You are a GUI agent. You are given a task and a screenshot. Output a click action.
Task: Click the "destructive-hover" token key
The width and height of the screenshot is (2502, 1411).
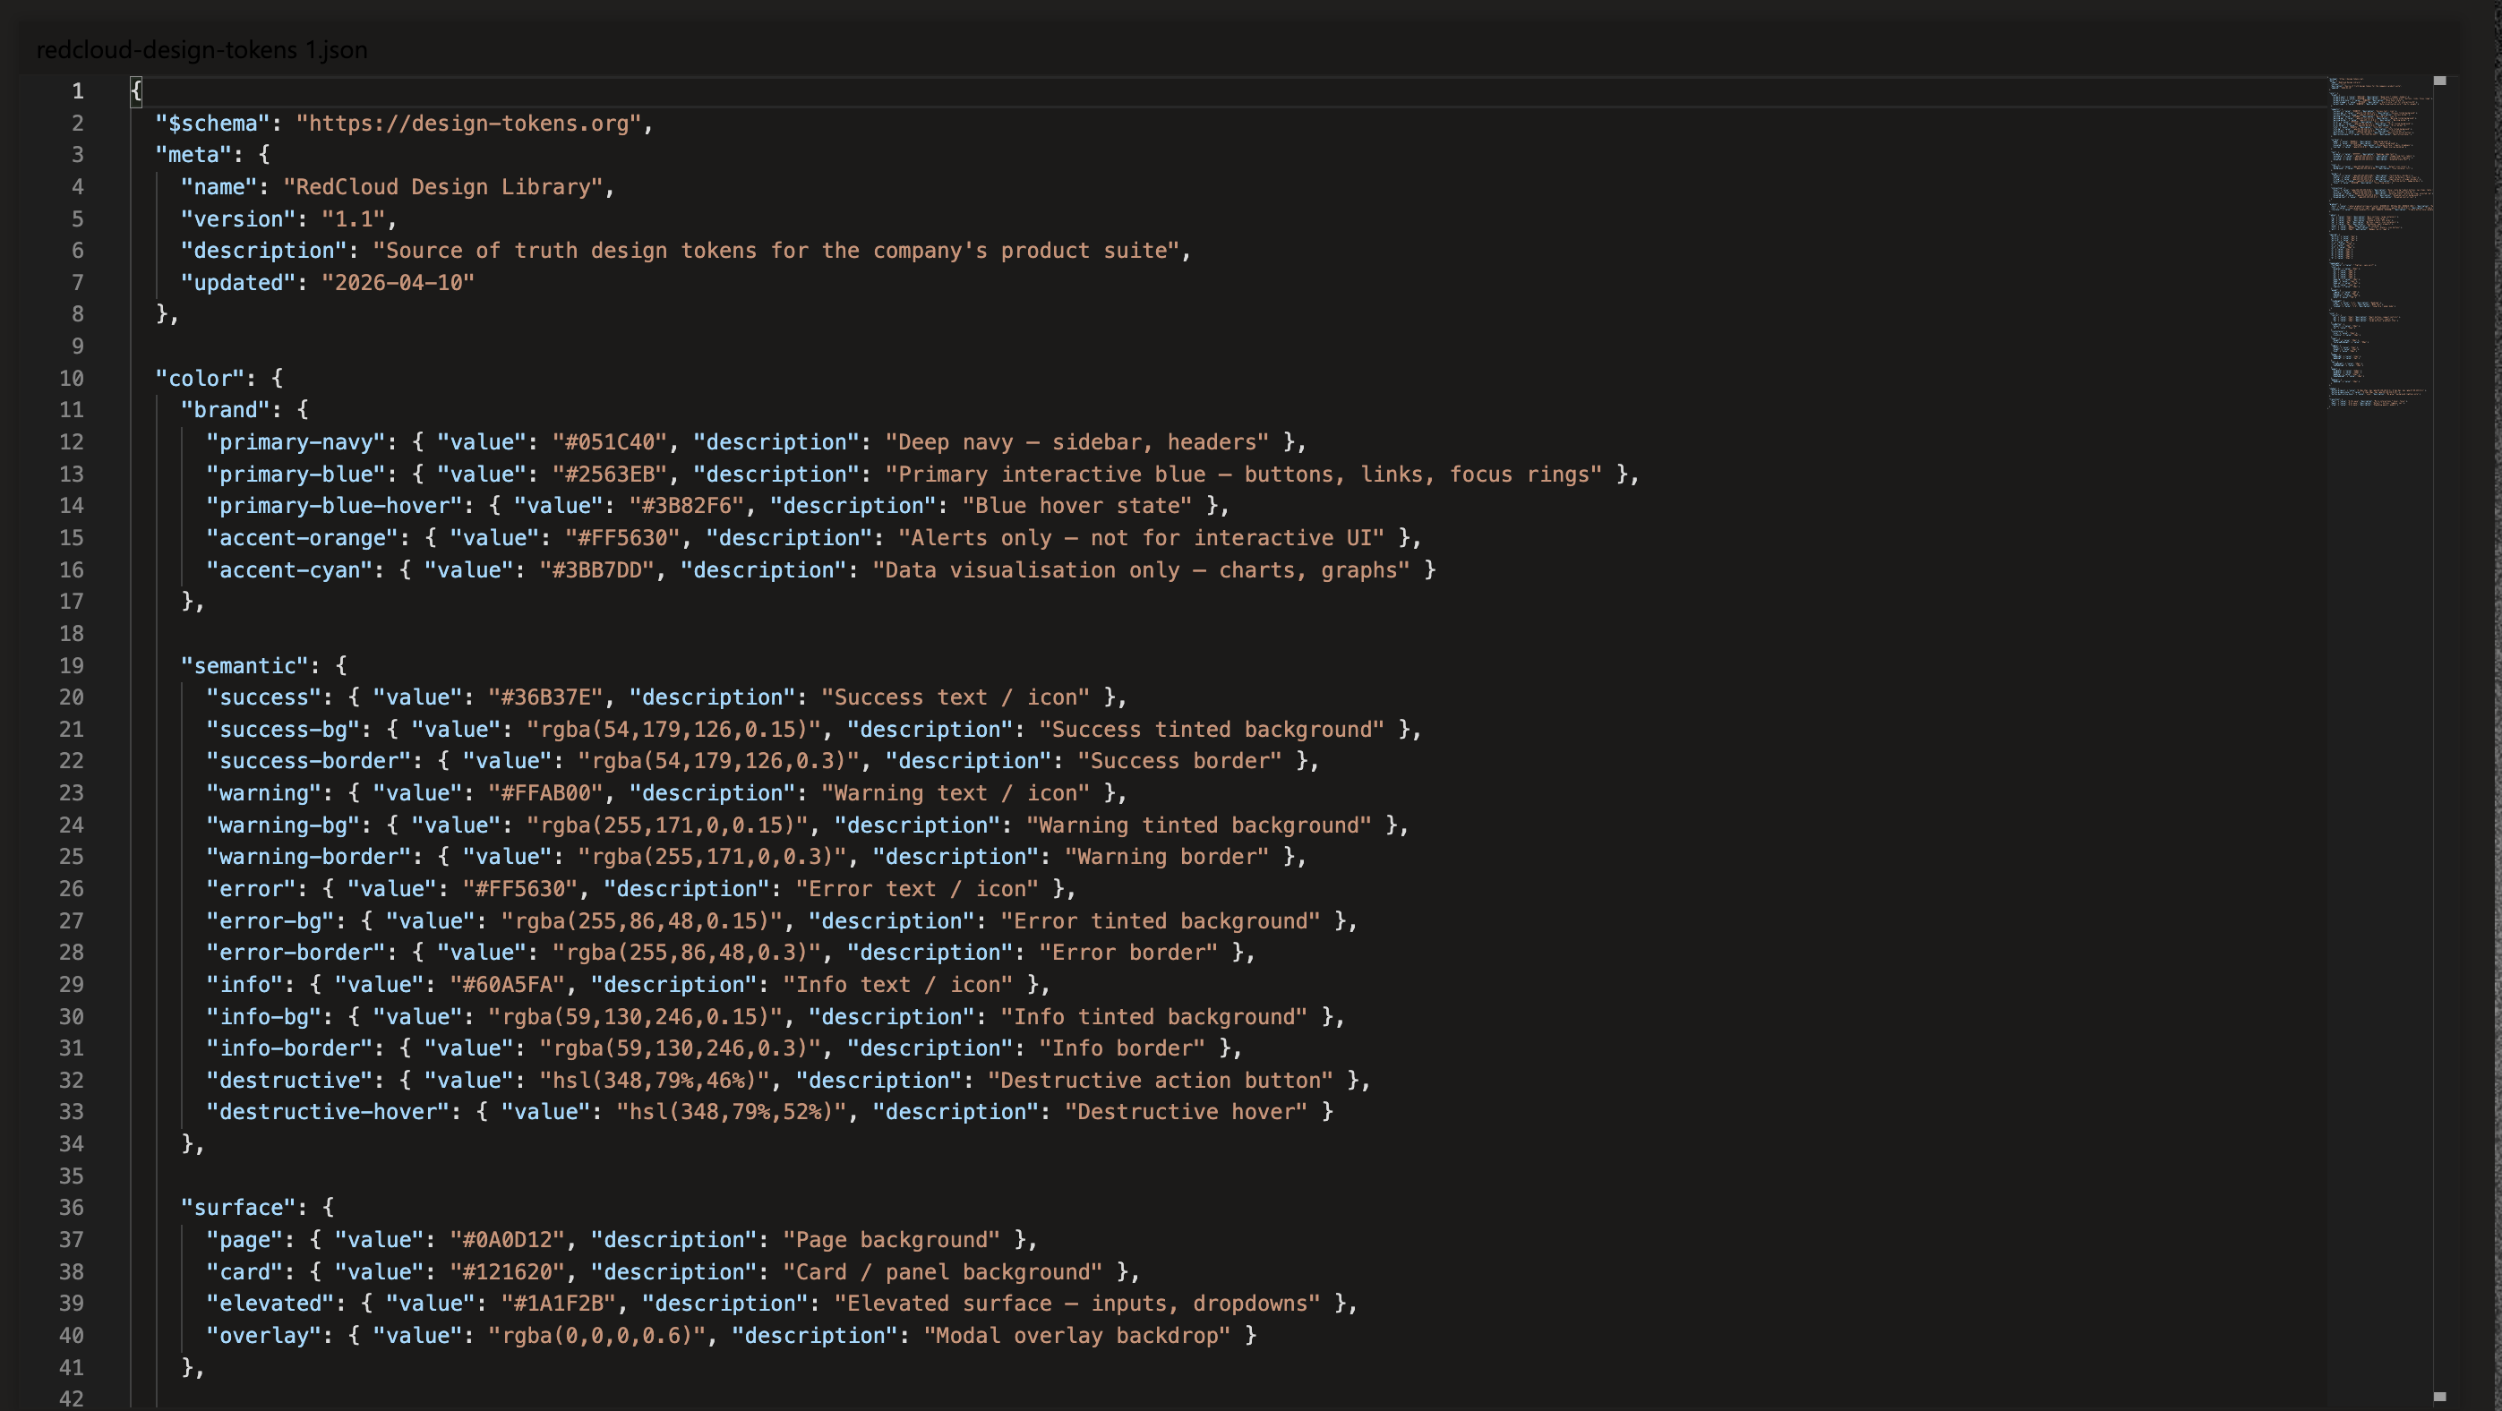coord(328,1112)
